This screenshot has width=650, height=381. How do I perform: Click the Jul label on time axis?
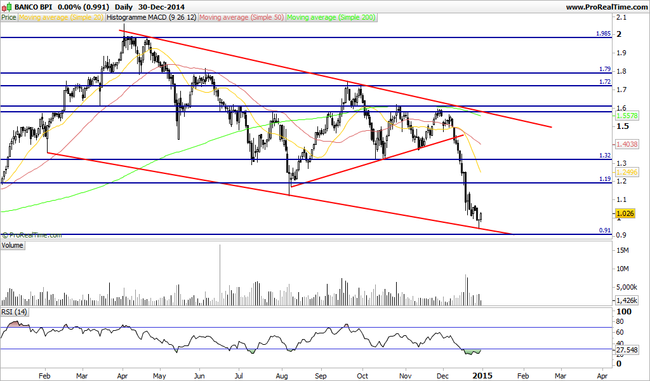tap(239, 376)
